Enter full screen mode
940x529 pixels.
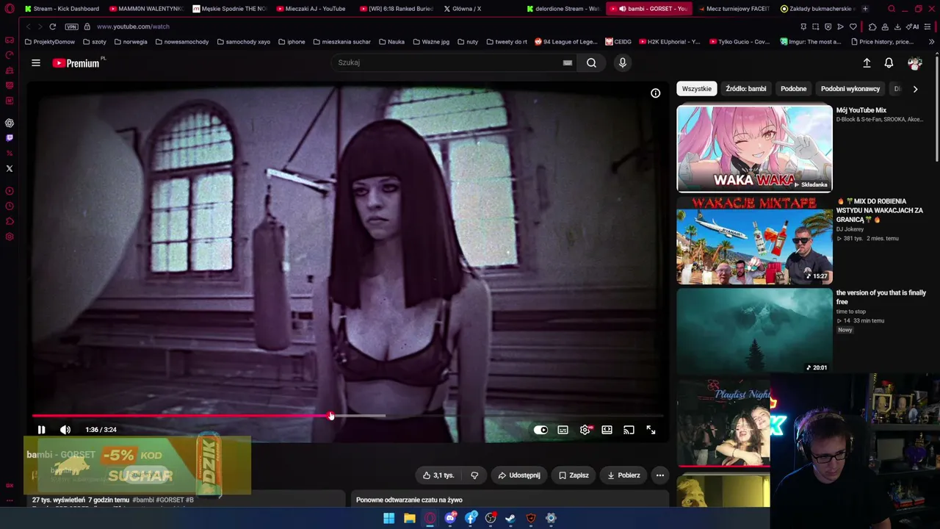coord(651,430)
